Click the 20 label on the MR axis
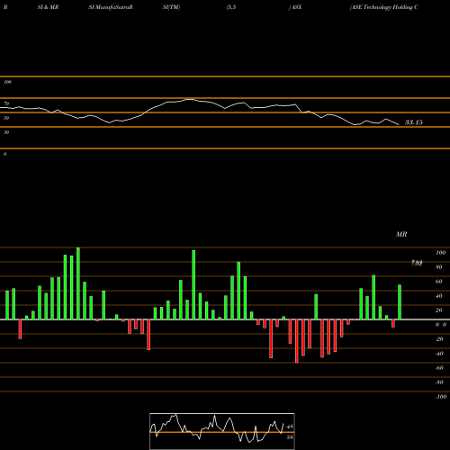Viewport: 450px width, 450px height. (x=439, y=310)
